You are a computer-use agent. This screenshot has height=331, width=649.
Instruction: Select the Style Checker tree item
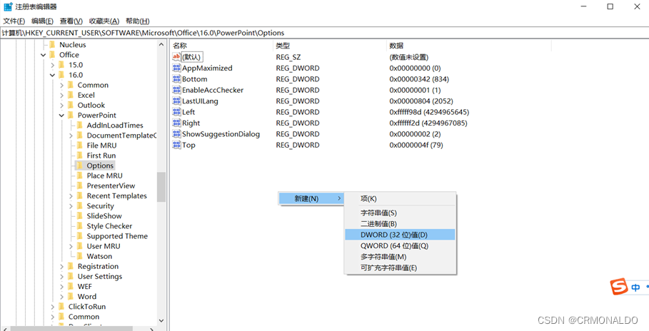click(109, 226)
